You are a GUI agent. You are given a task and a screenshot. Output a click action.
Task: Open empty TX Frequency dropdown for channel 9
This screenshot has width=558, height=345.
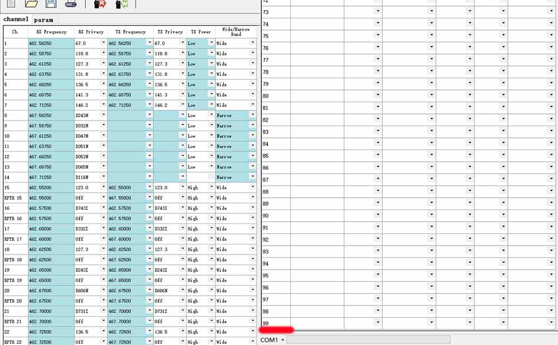coord(150,125)
